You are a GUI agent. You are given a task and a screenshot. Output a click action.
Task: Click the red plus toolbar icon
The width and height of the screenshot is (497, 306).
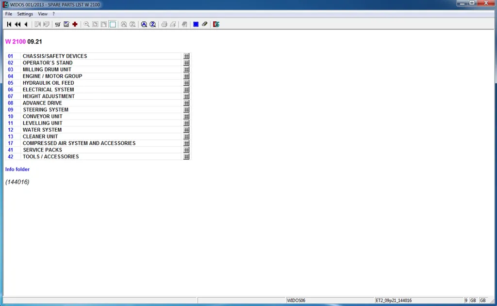(75, 24)
